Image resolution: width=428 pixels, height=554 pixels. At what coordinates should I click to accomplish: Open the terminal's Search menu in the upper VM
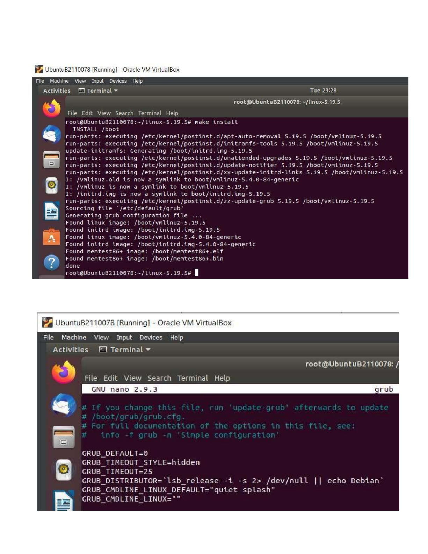coord(124,113)
